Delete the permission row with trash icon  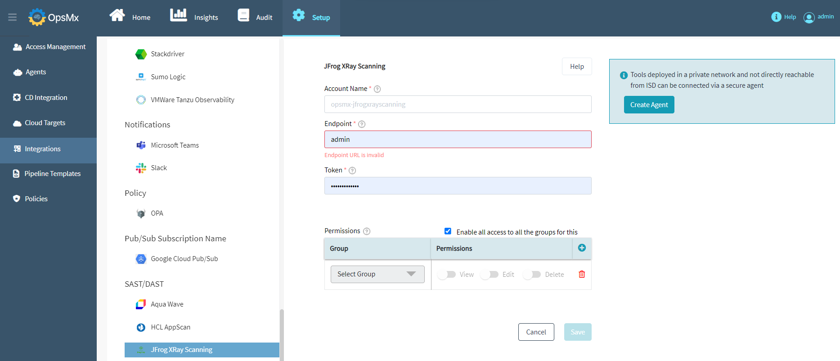click(582, 274)
